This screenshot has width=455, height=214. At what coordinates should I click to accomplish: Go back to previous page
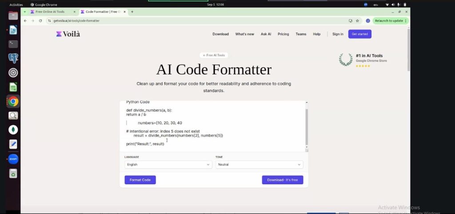point(25,21)
